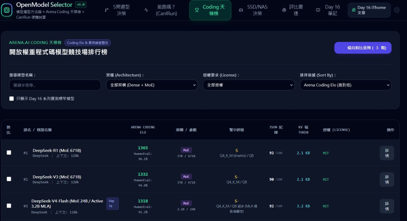The image size is (407, 221).
Task: Click the JSON 紀律 column header
Action: (276, 130)
